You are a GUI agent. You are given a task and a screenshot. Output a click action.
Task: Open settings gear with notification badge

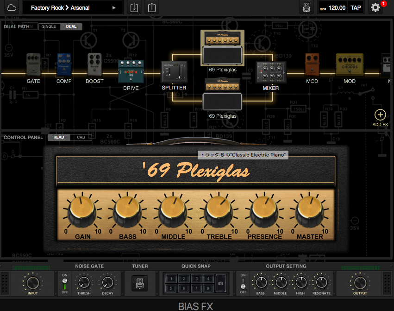click(375, 7)
